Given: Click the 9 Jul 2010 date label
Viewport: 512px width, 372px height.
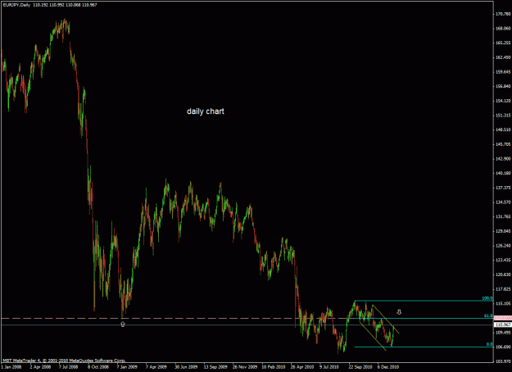Looking at the screenshot, I should click(x=329, y=367).
